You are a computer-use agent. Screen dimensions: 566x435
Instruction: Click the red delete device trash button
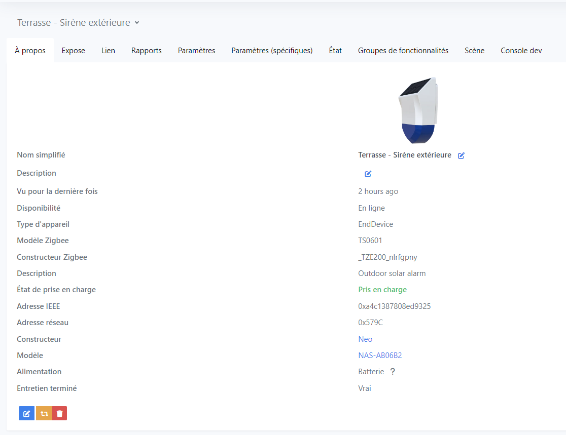click(60, 413)
